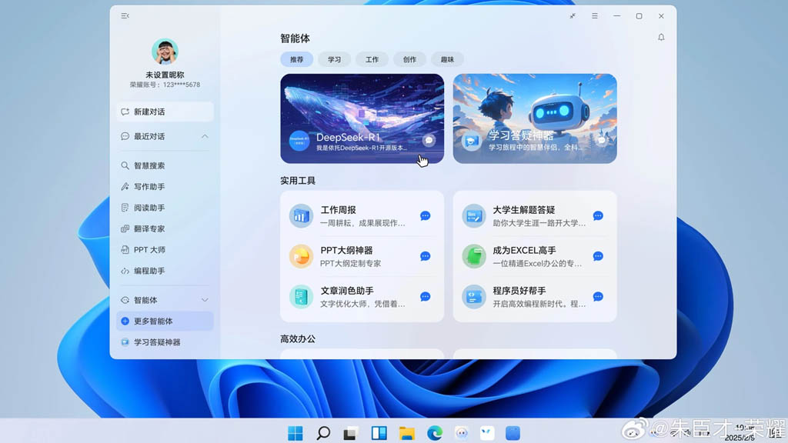
Task: Switch to the 学习 tab
Action: (x=334, y=59)
